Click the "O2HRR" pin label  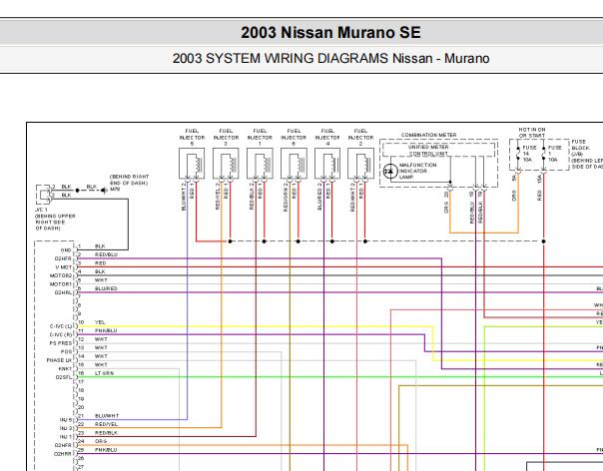coord(63,454)
